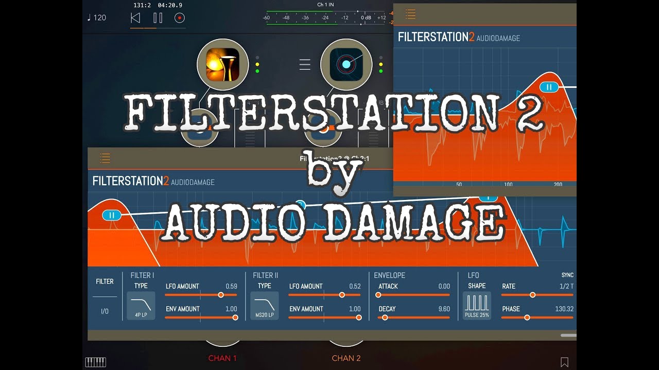
Task: Open the on-screen keyboard icon
Action: tap(95, 362)
